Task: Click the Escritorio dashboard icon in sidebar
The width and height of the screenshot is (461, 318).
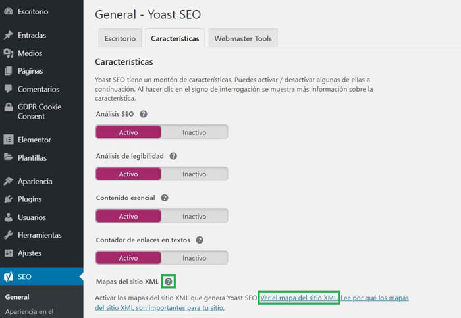Action: [9, 11]
